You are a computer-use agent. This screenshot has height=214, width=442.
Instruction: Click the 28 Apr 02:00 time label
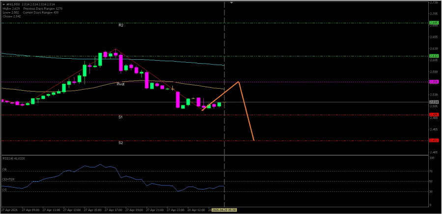point(196,210)
